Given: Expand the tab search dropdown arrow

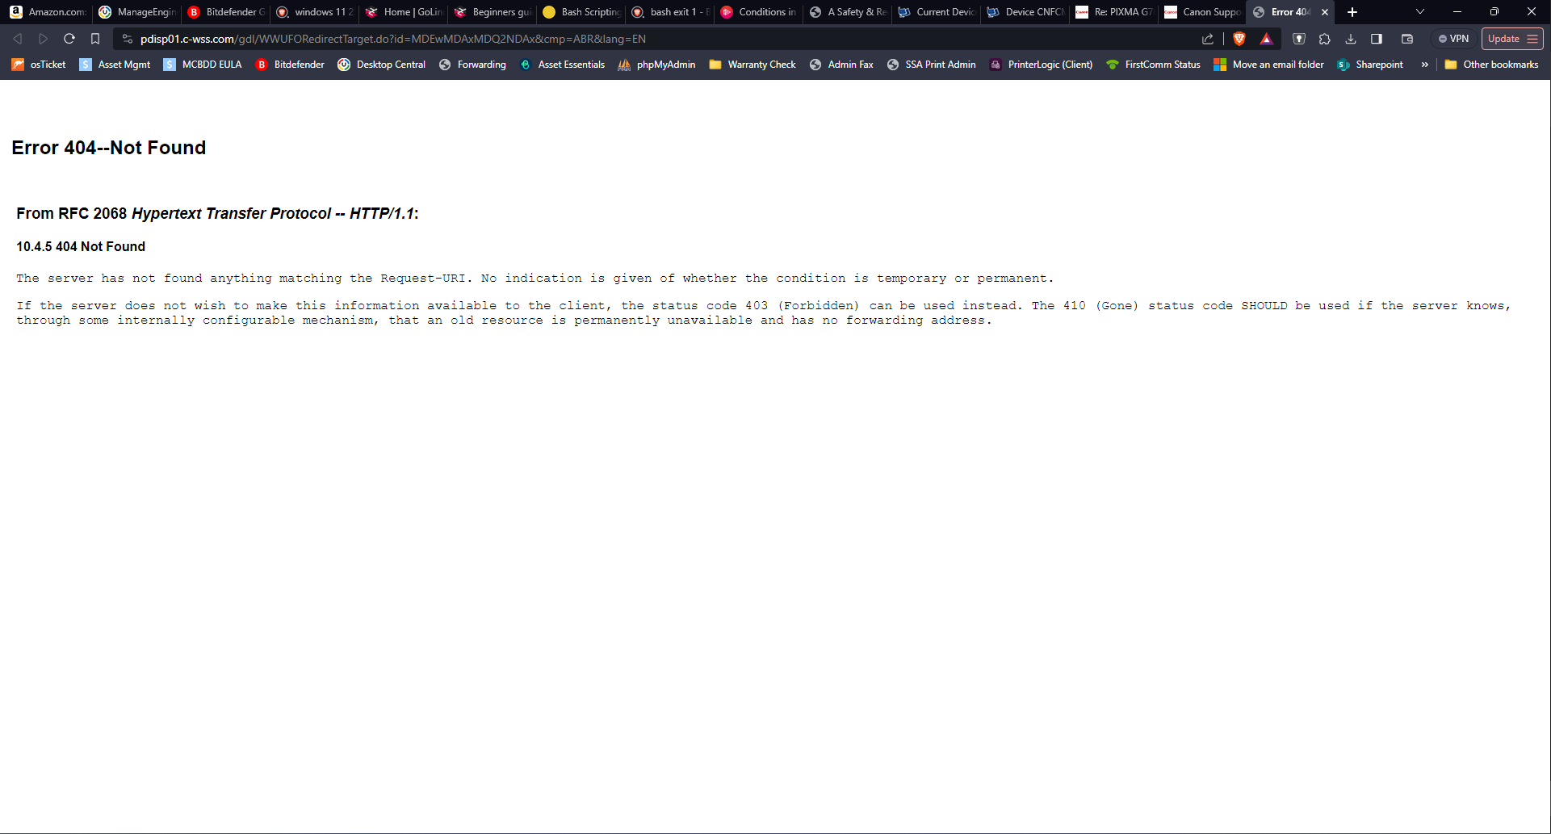Looking at the screenshot, I should pyautogui.click(x=1420, y=12).
